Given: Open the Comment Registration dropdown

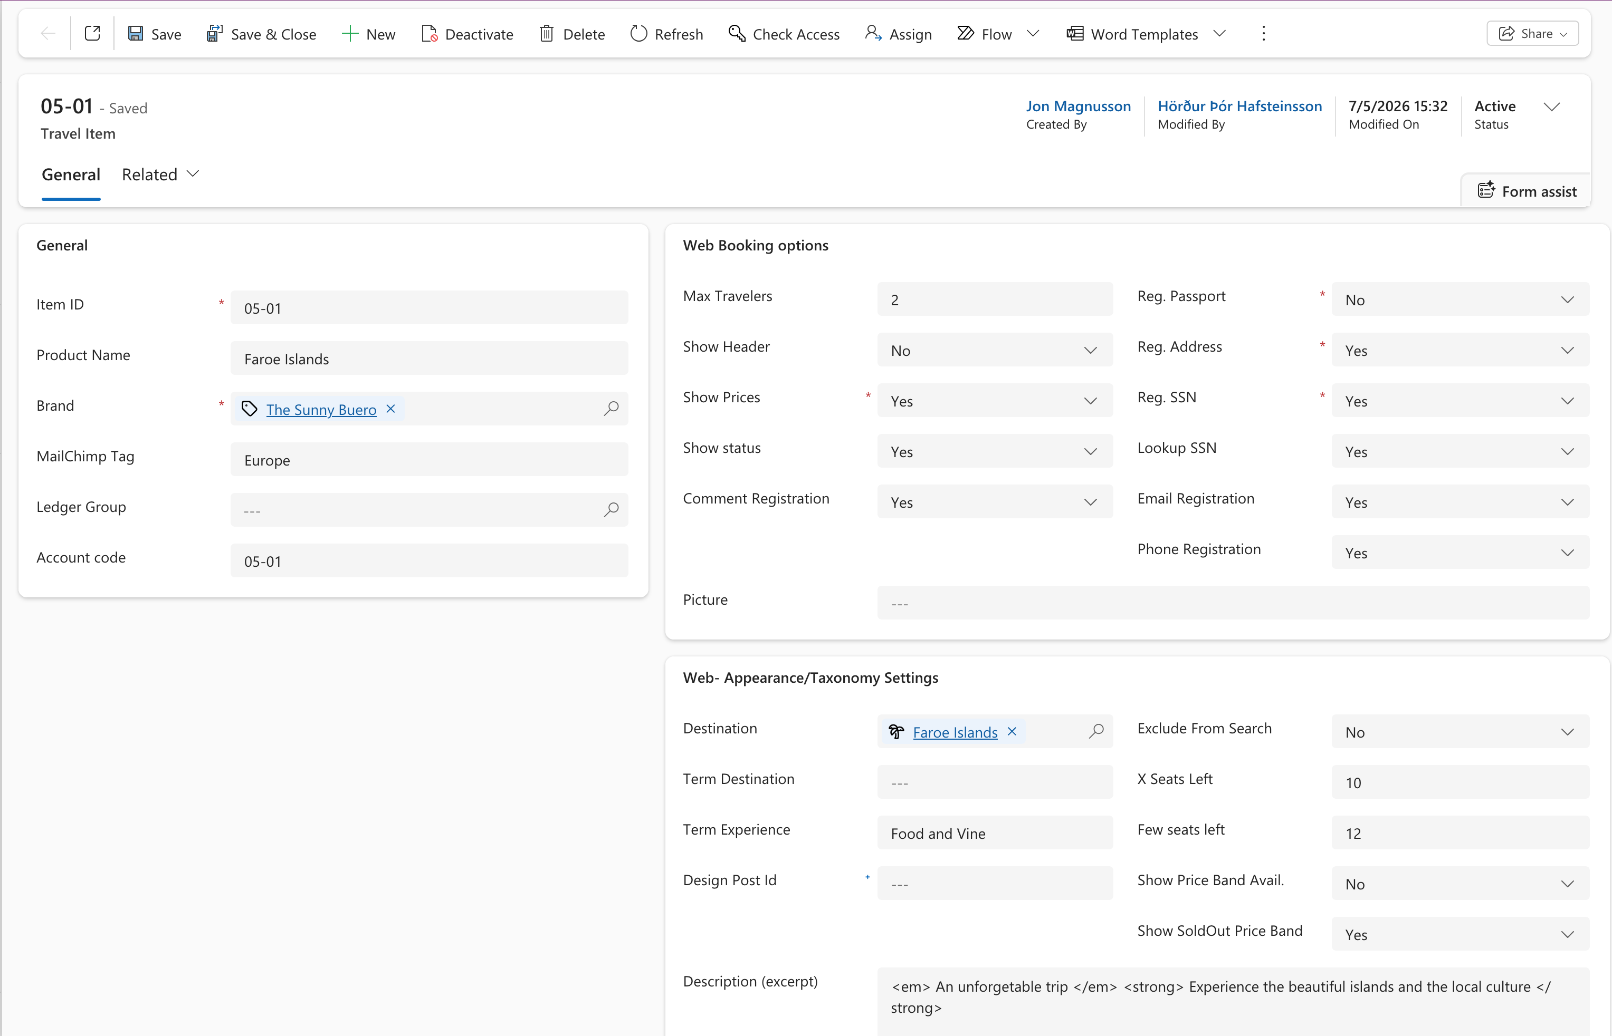Looking at the screenshot, I should (x=995, y=502).
